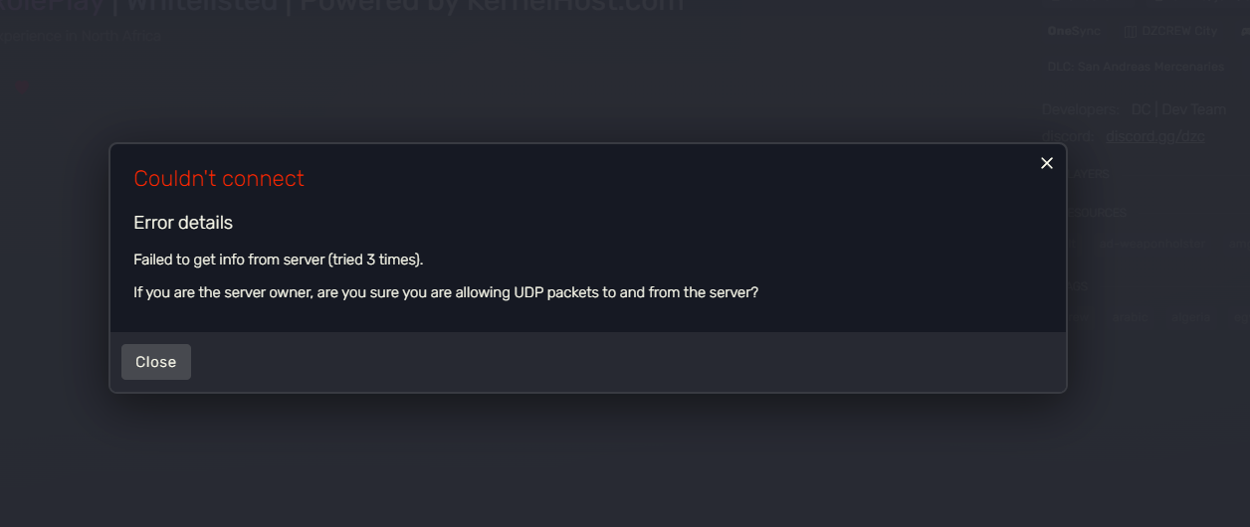Click the red "Couldn't connect" title
Viewport: 1250px width, 527px height.
219,179
